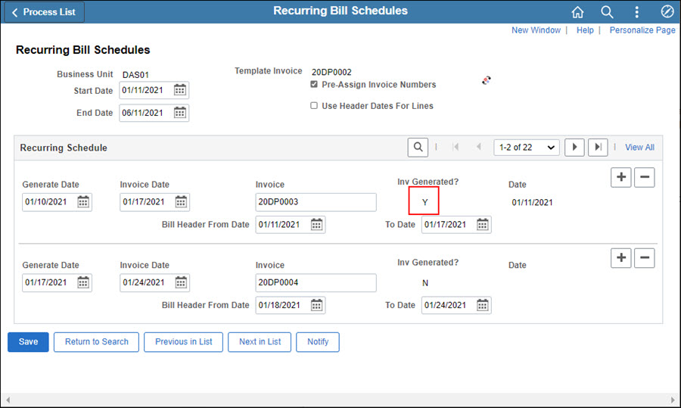Expand the 1-2 of 22 rows dropdown

[x=526, y=148]
